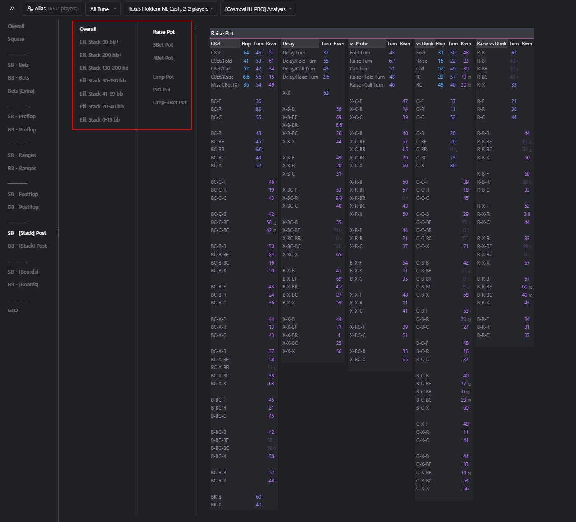Open the Square sidebar section
The height and width of the screenshot is (522, 576).
click(x=16, y=39)
